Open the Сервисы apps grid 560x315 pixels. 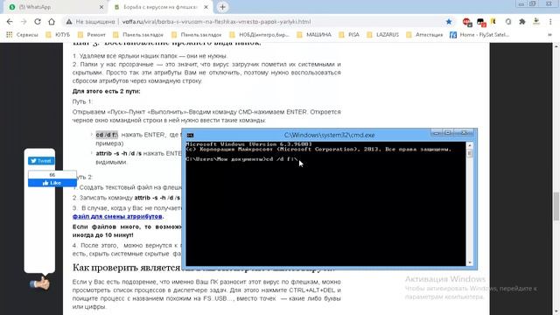(x=22, y=35)
